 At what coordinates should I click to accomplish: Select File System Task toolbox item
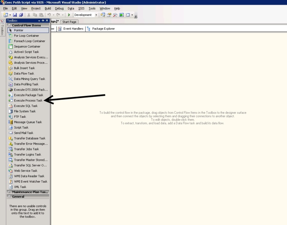(28, 111)
